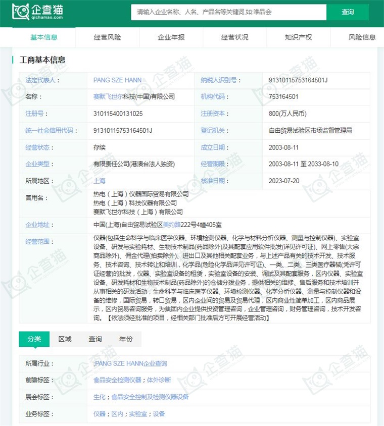Go to the 经营状况 tab
Screen dimensions: 384x426
[235, 37]
